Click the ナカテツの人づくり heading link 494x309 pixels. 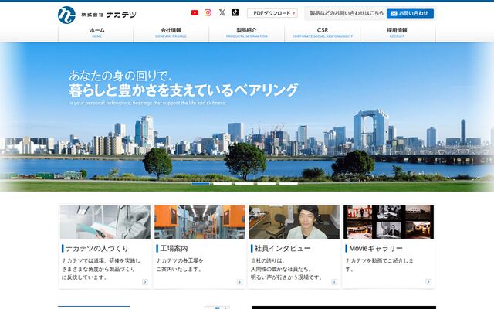click(x=97, y=249)
